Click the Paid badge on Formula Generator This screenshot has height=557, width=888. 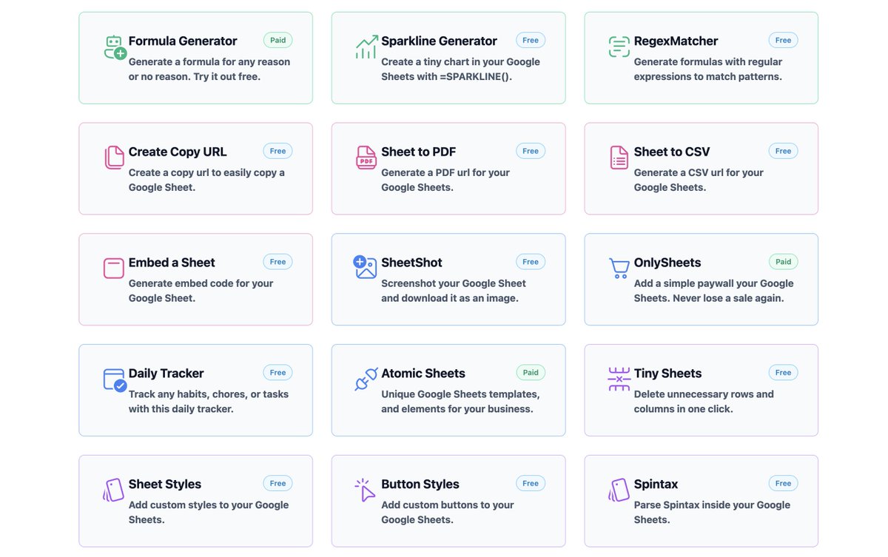[277, 40]
